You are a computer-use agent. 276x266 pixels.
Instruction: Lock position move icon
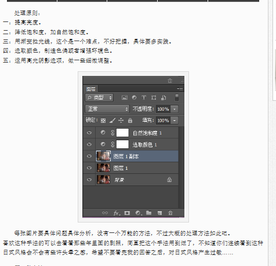pos(121,121)
